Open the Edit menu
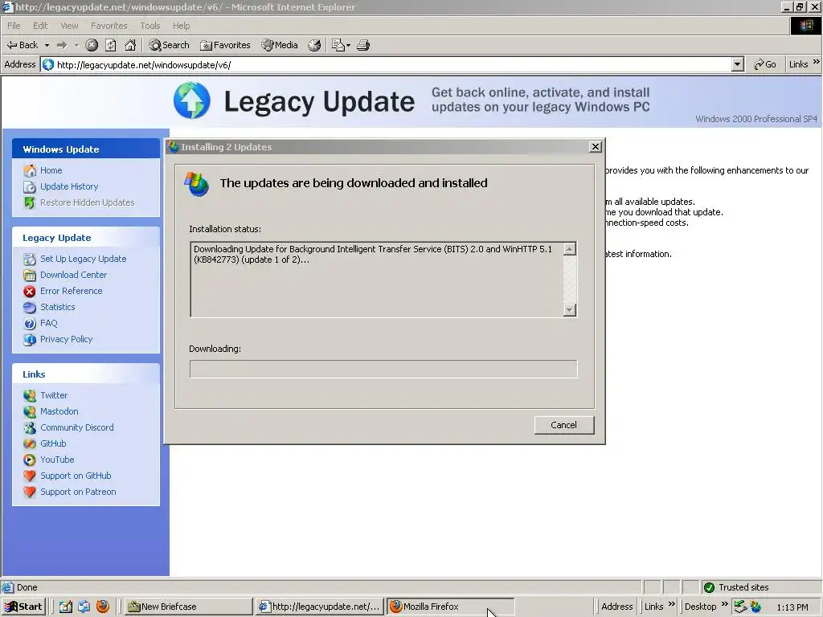Viewport: 823px width, 617px height. click(x=40, y=26)
